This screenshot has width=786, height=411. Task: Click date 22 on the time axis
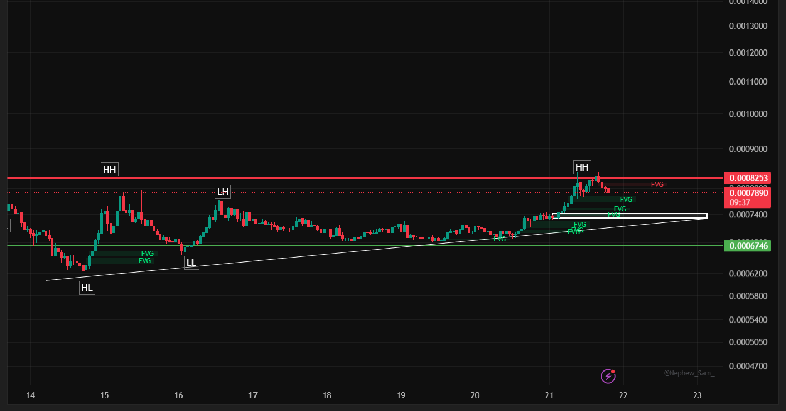point(623,395)
